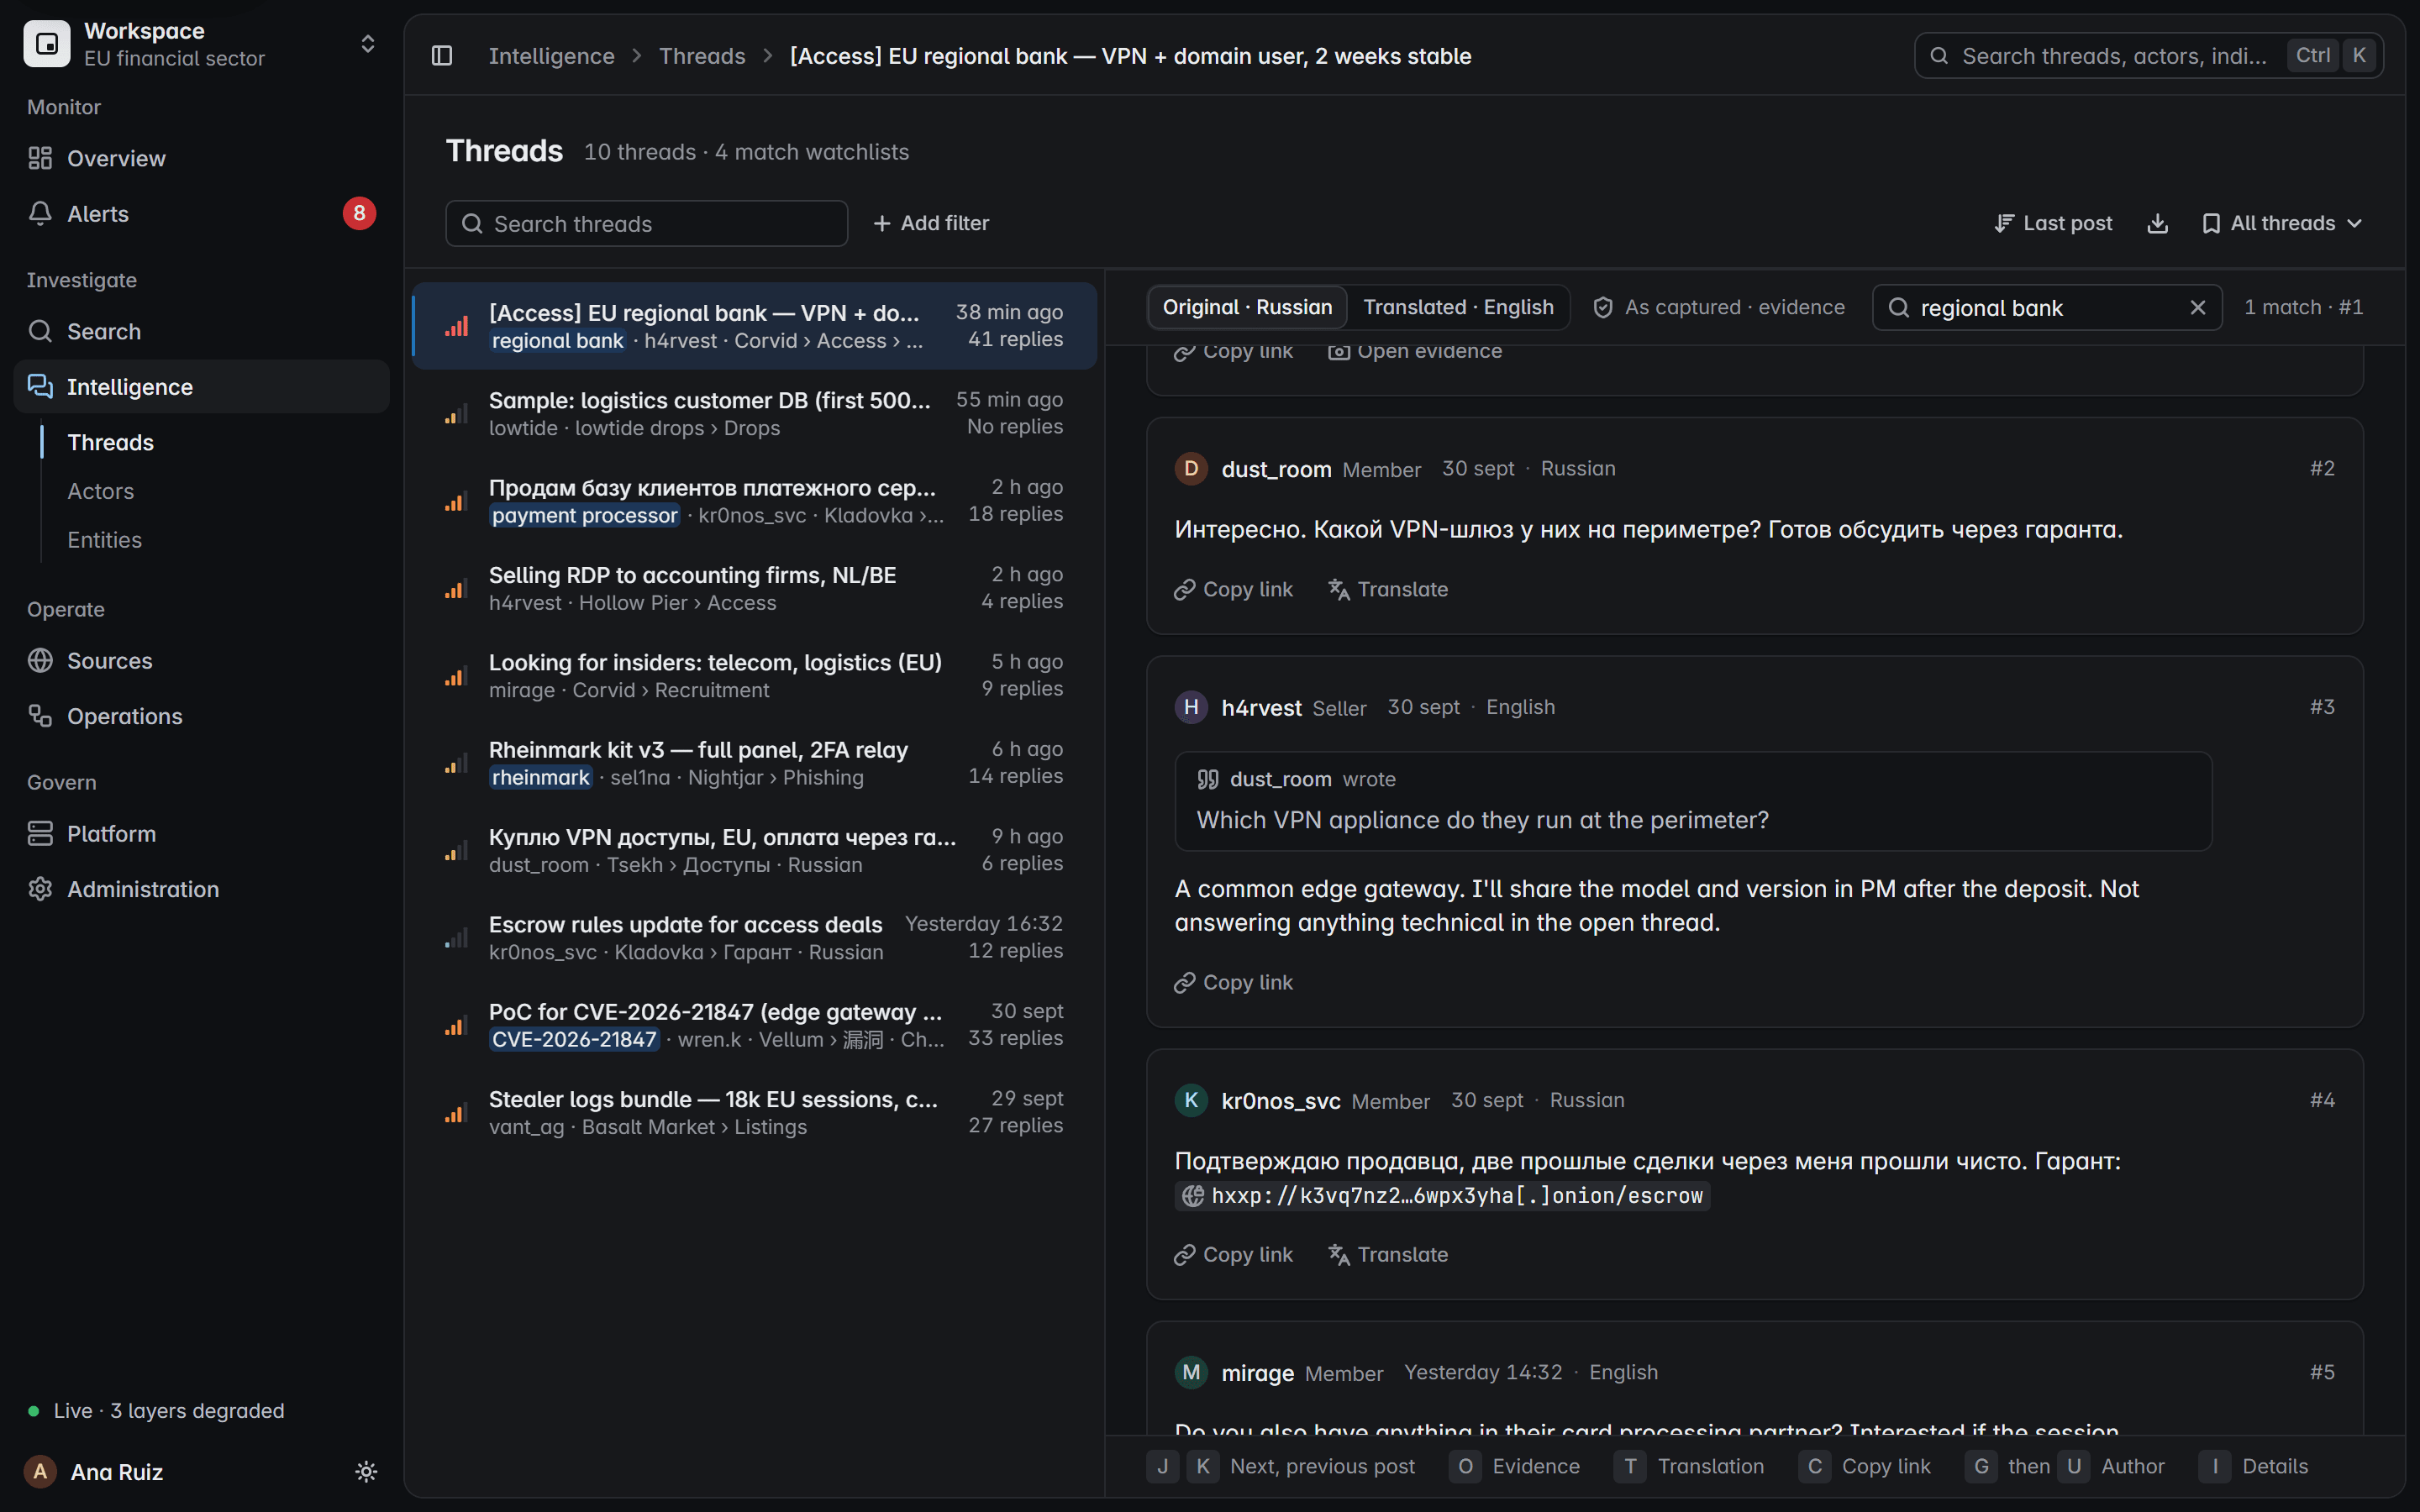Open Search in the Investigate section
This screenshot has height=1512, width=2420.
pyautogui.click(x=201, y=331)
